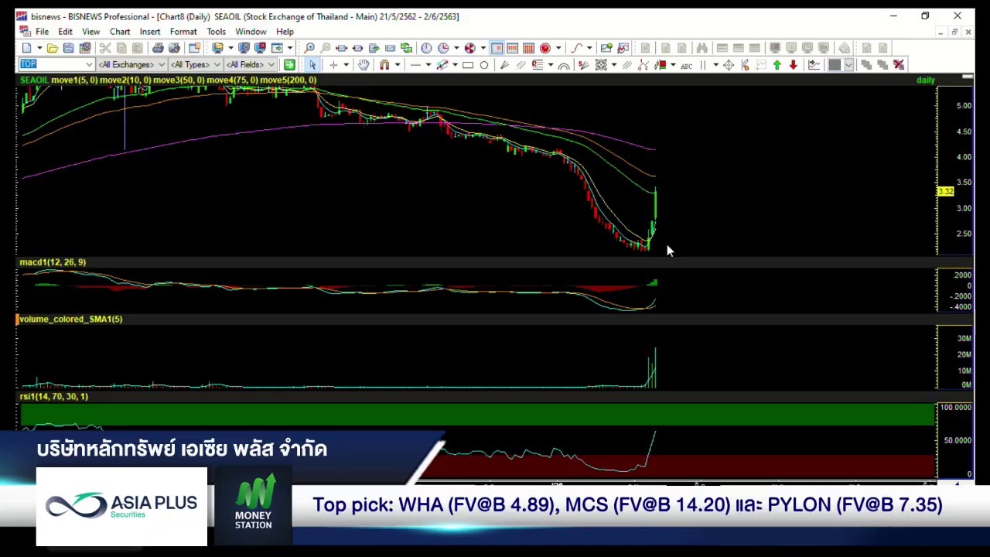Image resolution: width=990 pixels, height=557 pixels.
Task: Click the green go arrow button
Action: click(289, 65)
